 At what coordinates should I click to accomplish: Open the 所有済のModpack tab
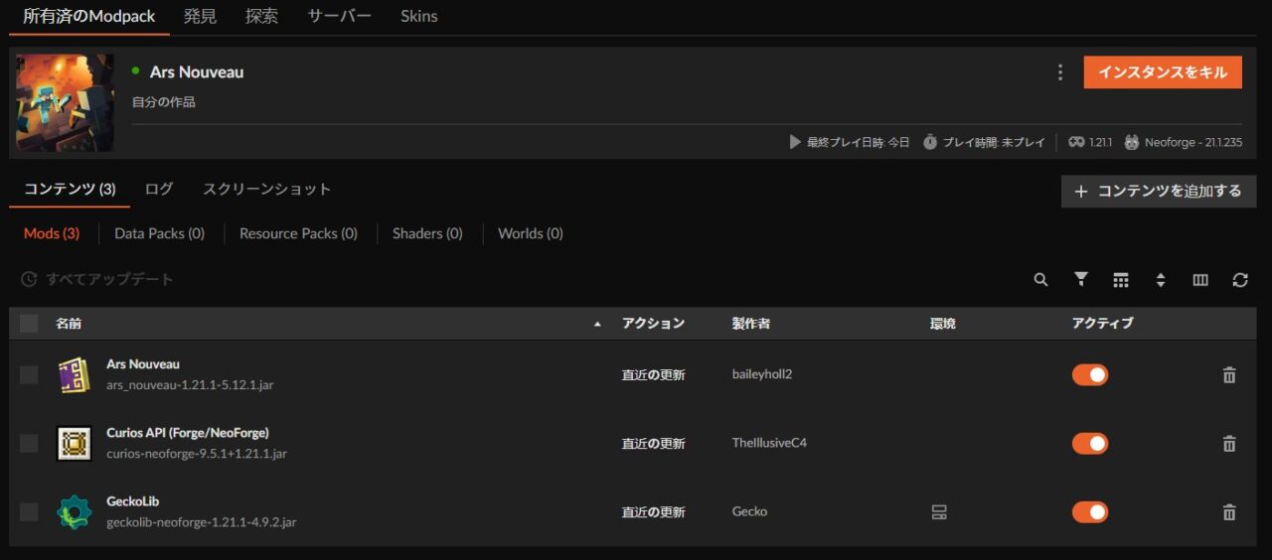89,16
